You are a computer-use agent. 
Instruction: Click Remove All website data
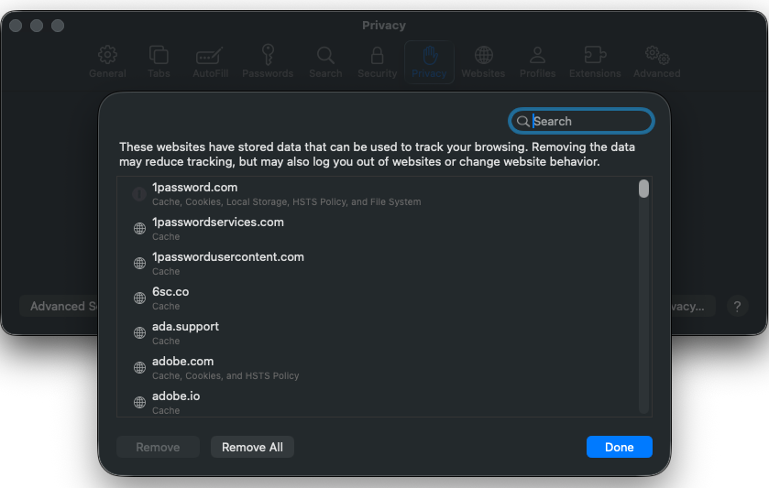tap(252, 447)
